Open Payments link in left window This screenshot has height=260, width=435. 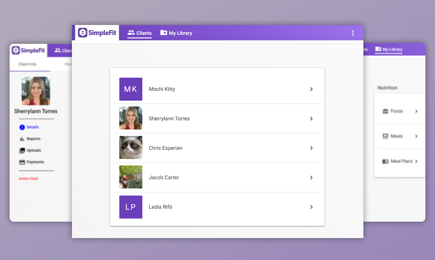(x=35, y=162)
